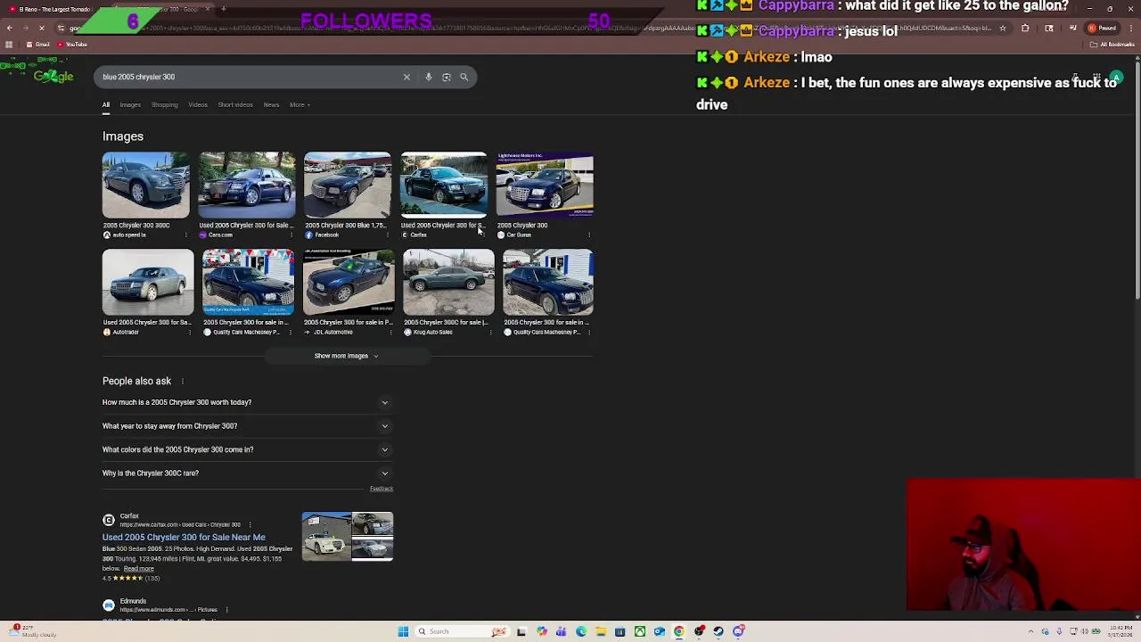The width and height of the screenshot is (1141, 642).
Task: Open the More search filters dropdown
Action: pos(299,104)
